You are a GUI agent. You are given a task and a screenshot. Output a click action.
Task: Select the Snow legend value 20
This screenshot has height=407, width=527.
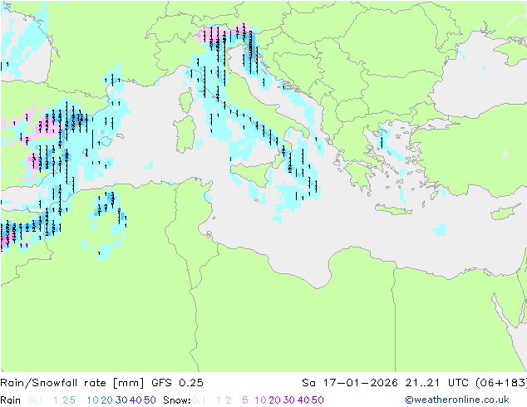274,400
